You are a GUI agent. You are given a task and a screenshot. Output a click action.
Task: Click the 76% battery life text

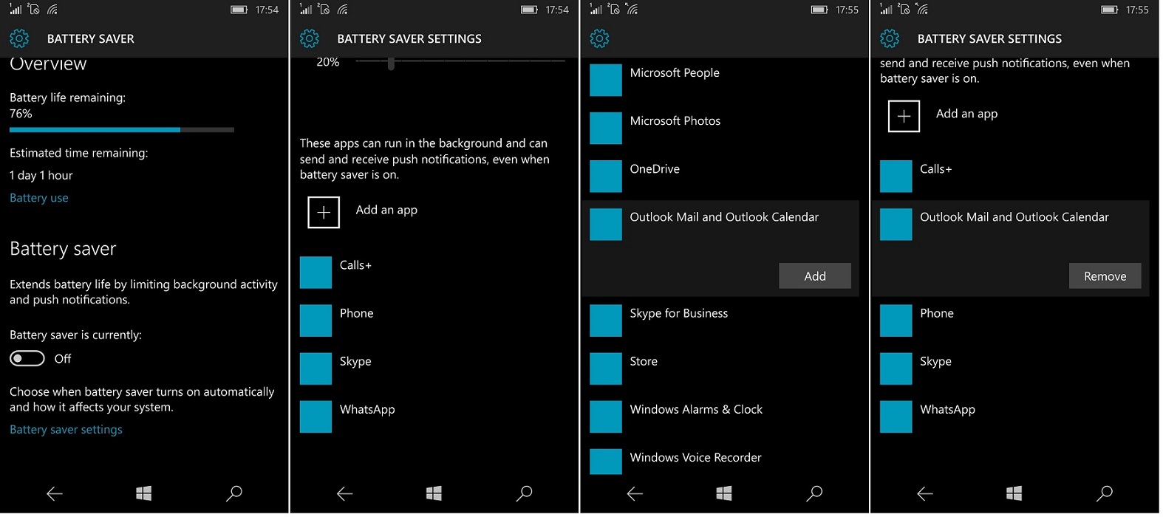coord(21,114)
